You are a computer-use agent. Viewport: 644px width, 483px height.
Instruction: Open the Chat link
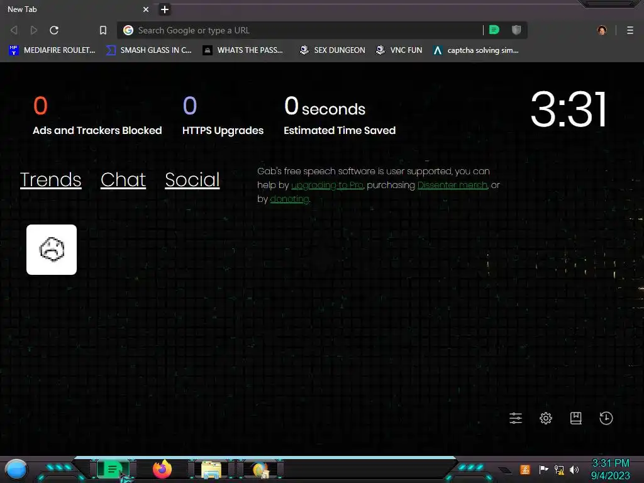(123, 179)
